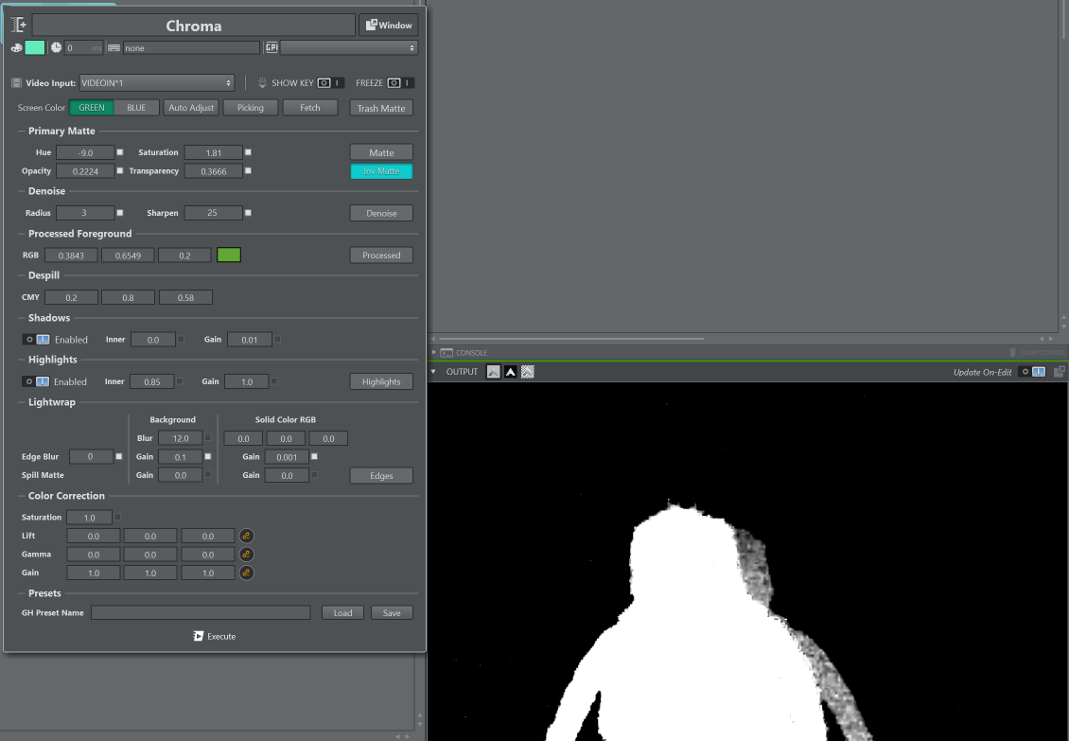
Task: Click the Trash Matte button
Action: [x=381, y=108]
